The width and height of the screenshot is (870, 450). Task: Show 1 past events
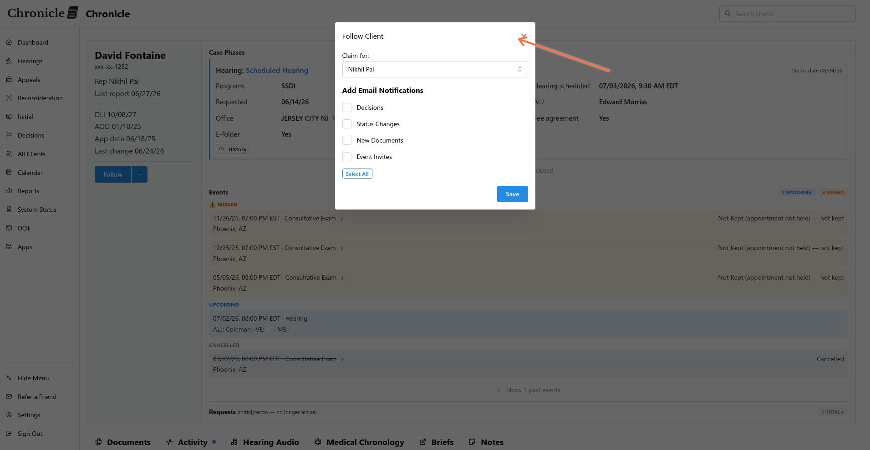(x=529, y=390)
